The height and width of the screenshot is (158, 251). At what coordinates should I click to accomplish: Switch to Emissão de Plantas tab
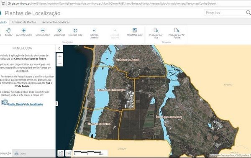[x=24, y=22]
